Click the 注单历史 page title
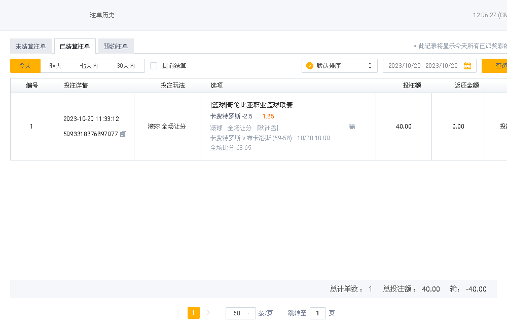 point(102,15)
